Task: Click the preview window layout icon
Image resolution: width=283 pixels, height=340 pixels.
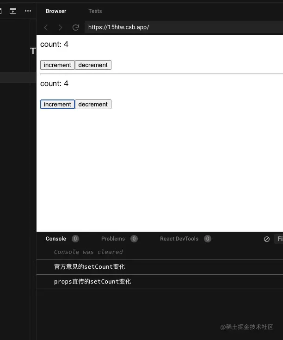Action: [x=13, y=11]
